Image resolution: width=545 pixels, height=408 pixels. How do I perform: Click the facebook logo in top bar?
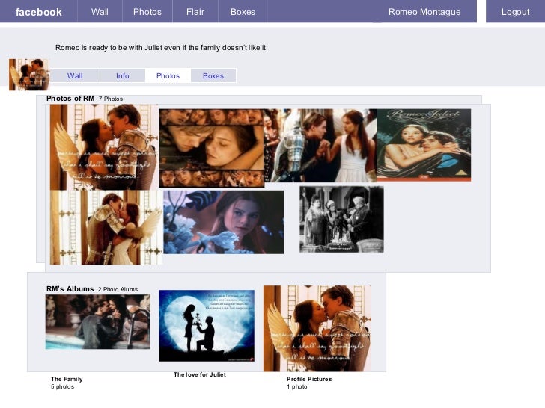[39, 12]
